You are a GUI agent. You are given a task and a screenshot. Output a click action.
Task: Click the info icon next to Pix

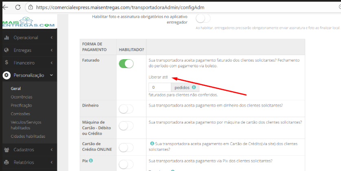[91, 160]
